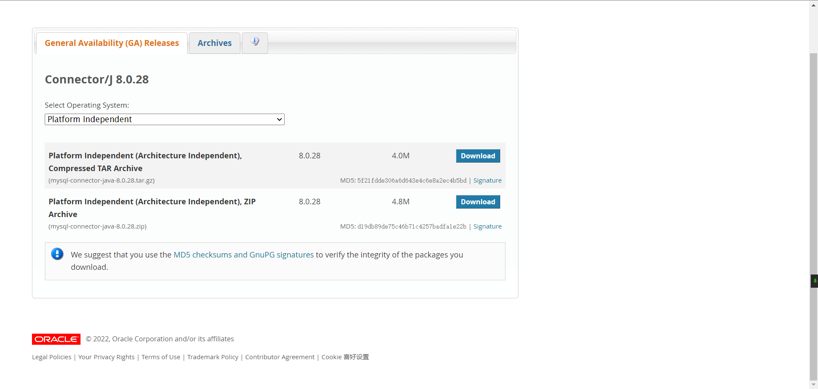Viewport: 818px width, 389px height.
Task: Click the Select Operating System label
Action: (x=87, y=105)
